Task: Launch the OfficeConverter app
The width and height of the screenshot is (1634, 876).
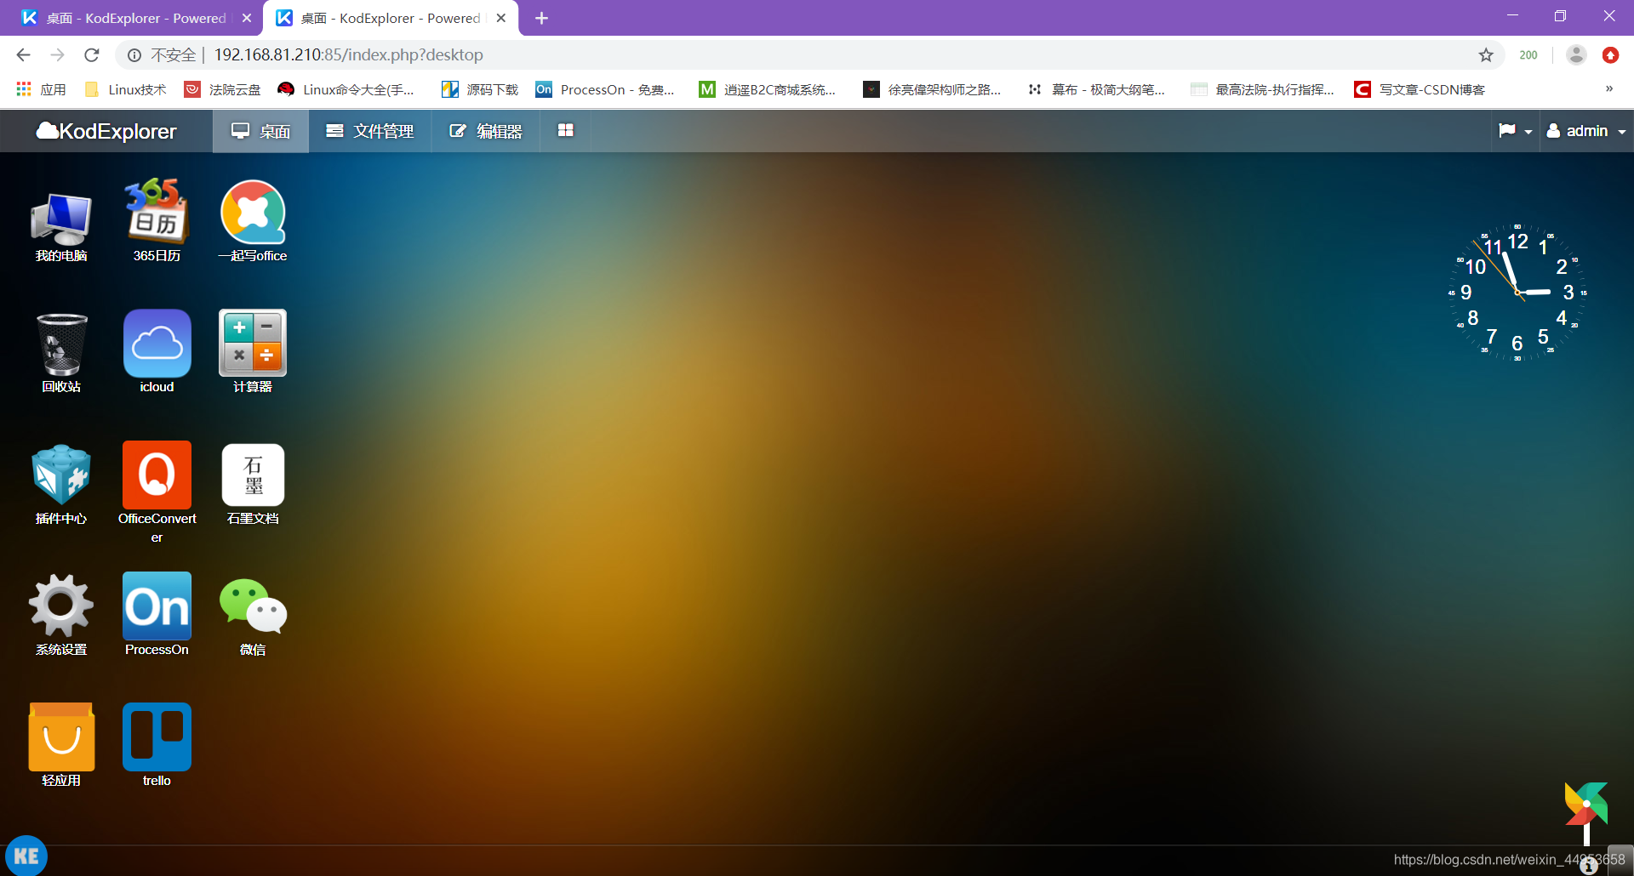Action: (x=157, y=492)
